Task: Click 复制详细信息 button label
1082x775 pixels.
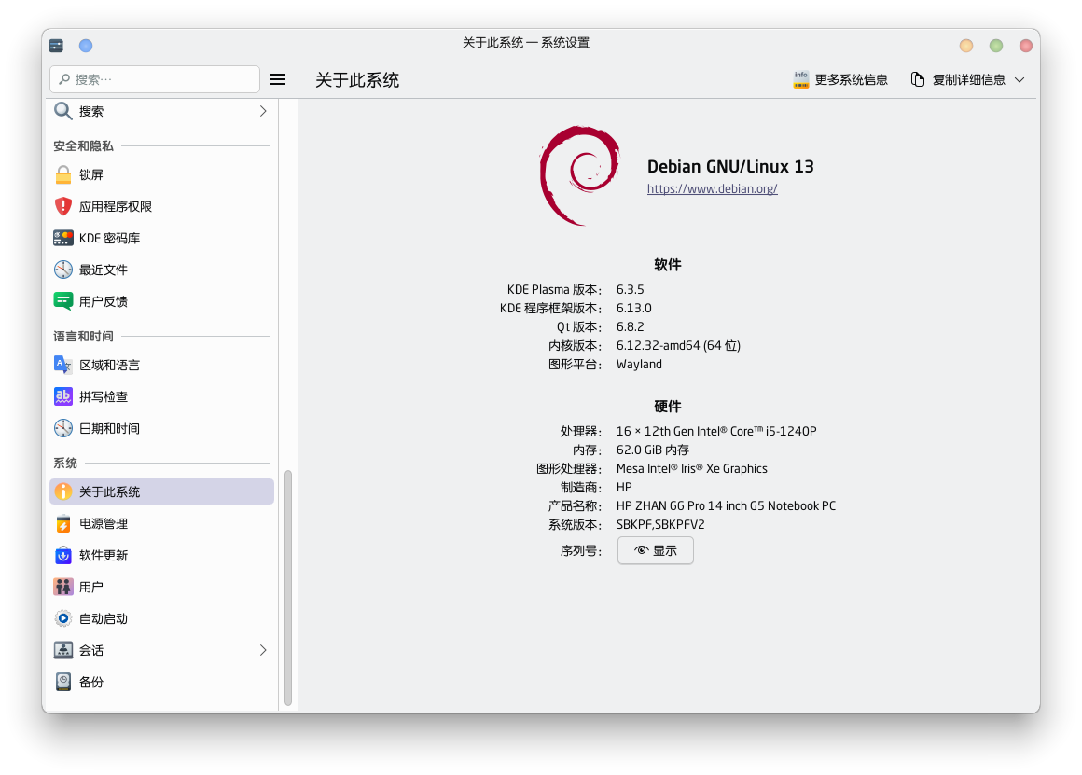Action: pos(968,79)
